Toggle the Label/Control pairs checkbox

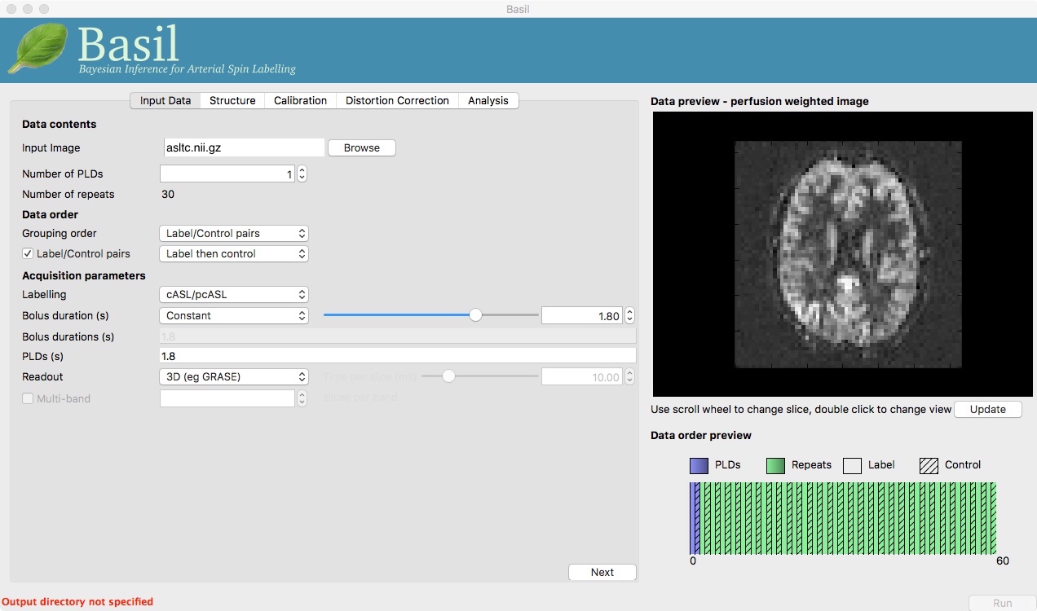[28, 253]
